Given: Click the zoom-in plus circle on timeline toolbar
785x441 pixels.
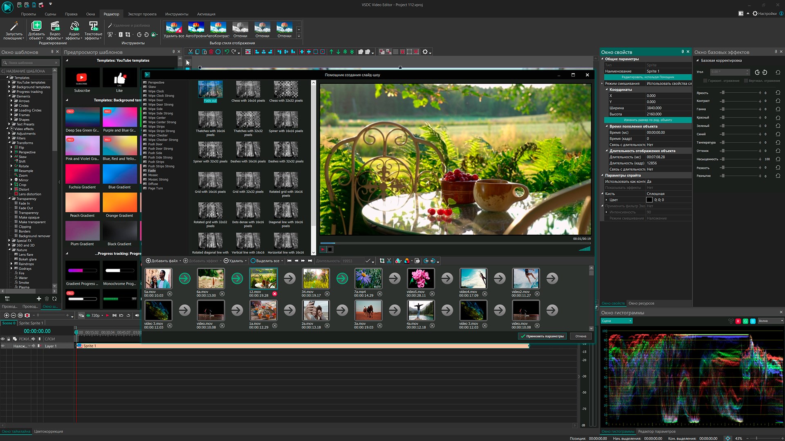Looking at the screenshot, I should click(6, 315).
